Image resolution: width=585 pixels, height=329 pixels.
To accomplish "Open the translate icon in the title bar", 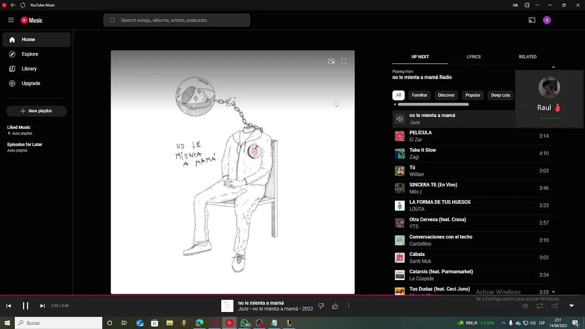I will tap(516, 5).
